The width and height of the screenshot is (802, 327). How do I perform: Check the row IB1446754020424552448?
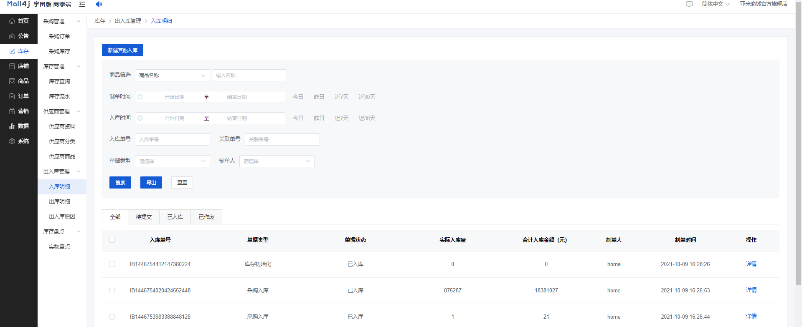click(112, 291)
